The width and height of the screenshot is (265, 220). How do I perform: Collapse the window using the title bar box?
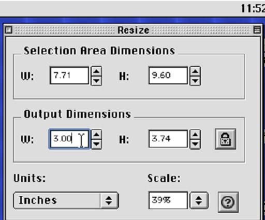pos(257,30)
